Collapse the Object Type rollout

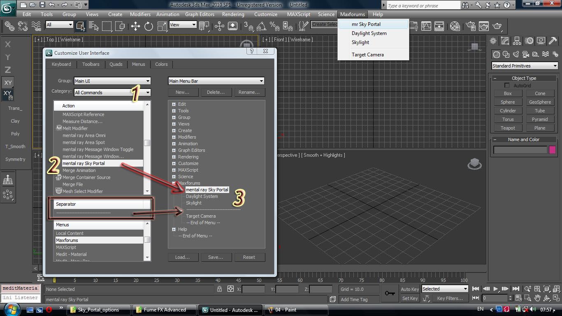coord(495,78)
